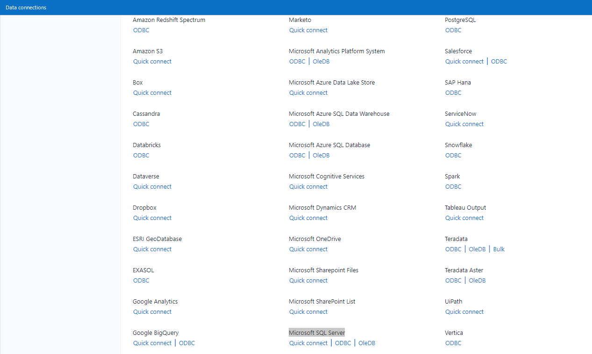The height and width of the screenshot is (354, 592).
Task: Open Cassandra ODBC connection
Action: [x=141, y=124]
